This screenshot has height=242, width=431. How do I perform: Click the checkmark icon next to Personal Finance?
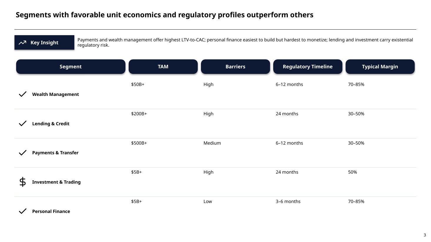[23, 211]
